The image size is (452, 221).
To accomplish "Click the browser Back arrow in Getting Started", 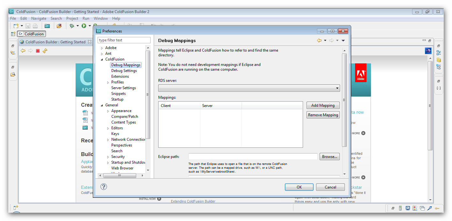I will tap(23, 51).
